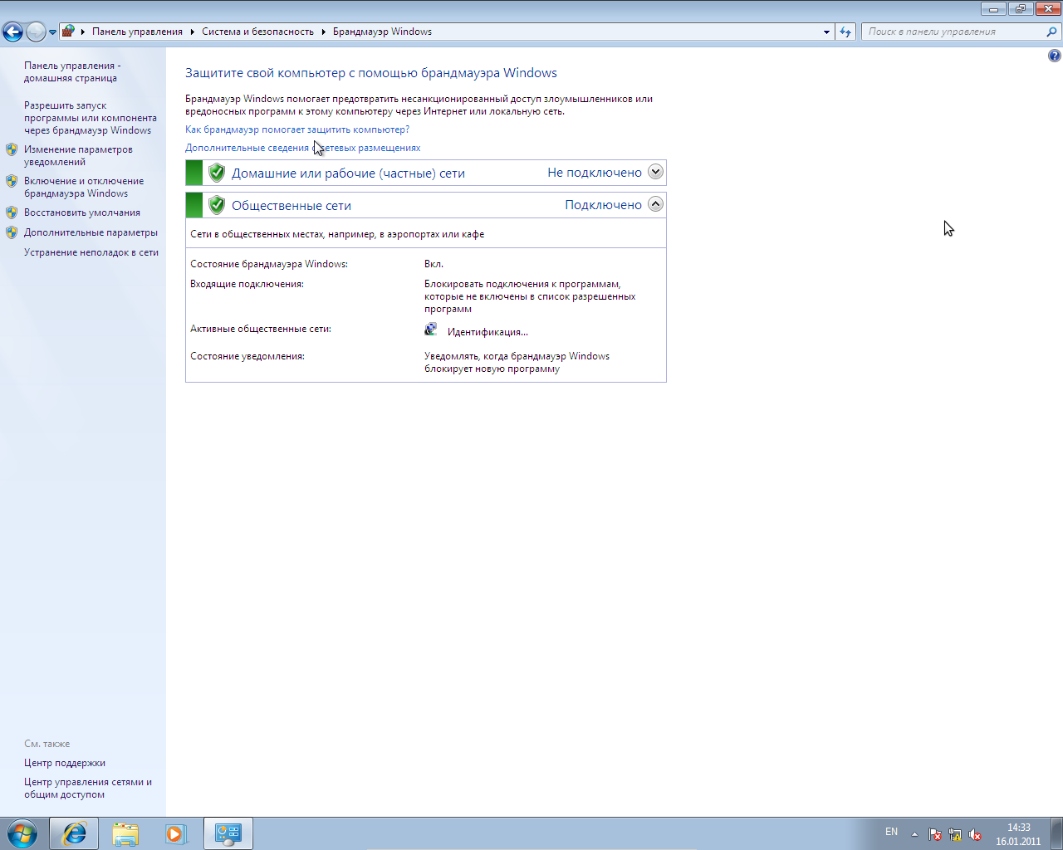
Task: Open Windows Explorer from taskbar
Action: point(125,833)
